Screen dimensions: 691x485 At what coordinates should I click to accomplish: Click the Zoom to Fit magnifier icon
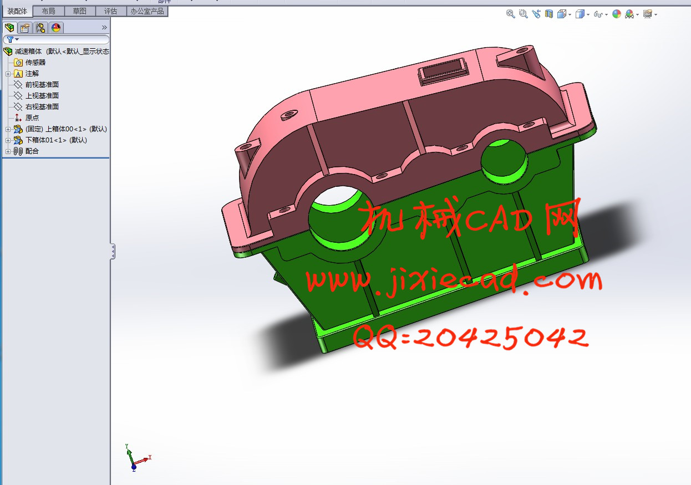pos(510,14)
